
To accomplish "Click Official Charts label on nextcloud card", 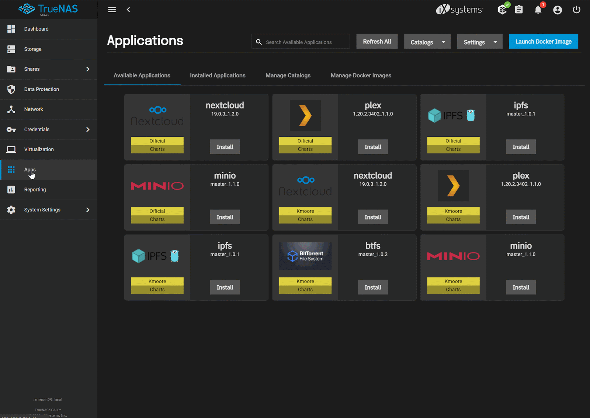I will click(157, 145).
